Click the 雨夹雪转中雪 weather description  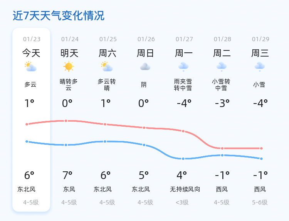point(183,85)
